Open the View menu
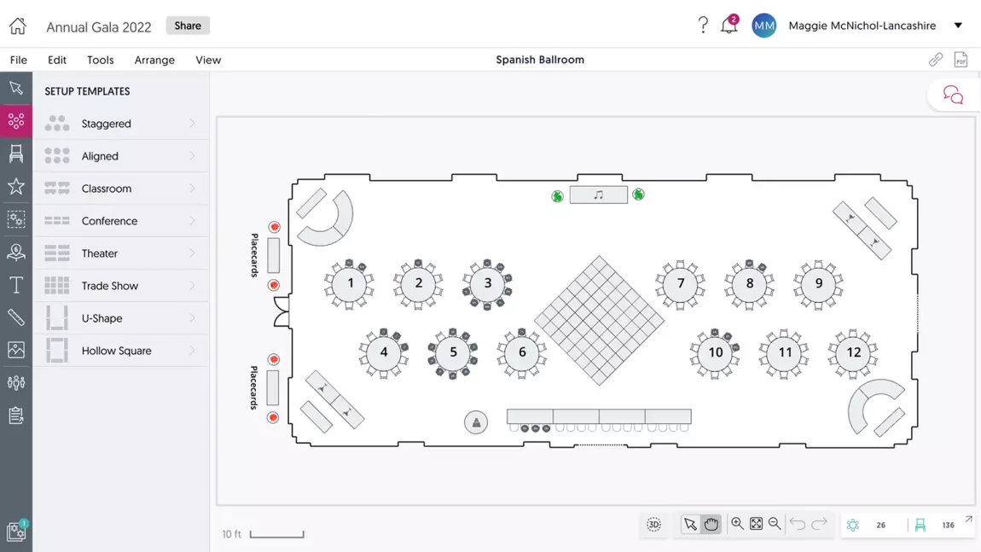Viewport: 981px width, 552px height. (208, 60)
